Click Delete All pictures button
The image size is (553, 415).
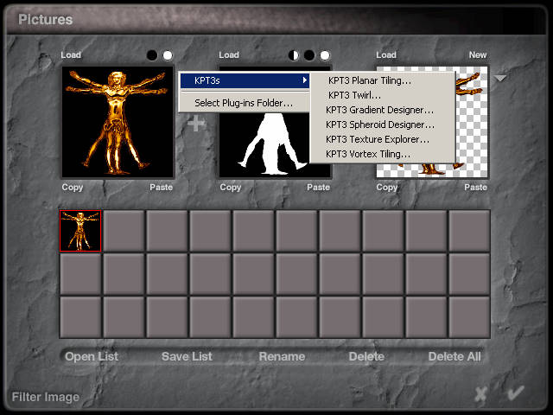pyautogui.click(x=455, y=356)
